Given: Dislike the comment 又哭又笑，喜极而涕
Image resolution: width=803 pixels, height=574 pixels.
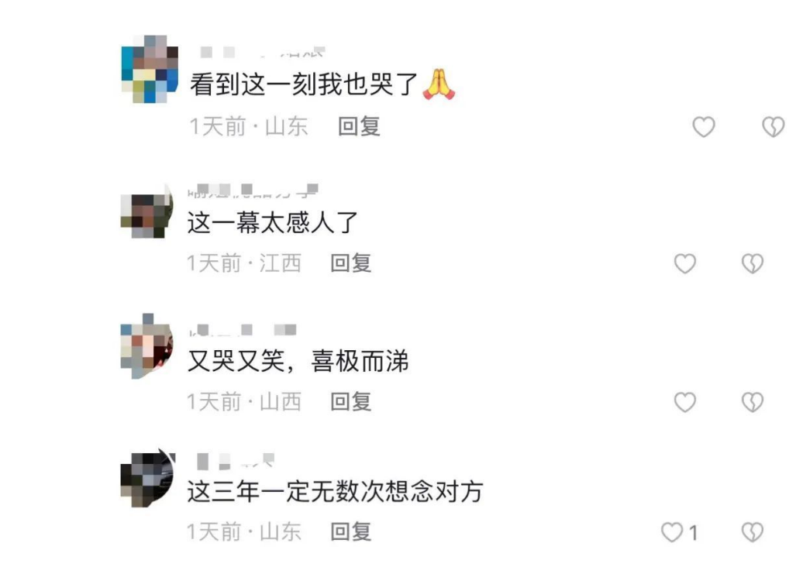Looking at the screenshot, I should (x=753, y=402).
